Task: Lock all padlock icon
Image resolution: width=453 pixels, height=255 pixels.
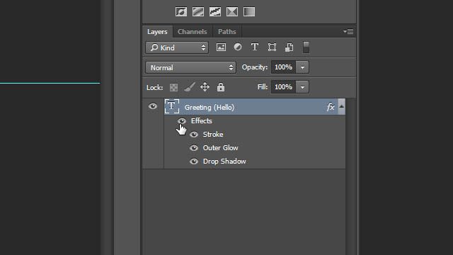Action: (221, 87)
